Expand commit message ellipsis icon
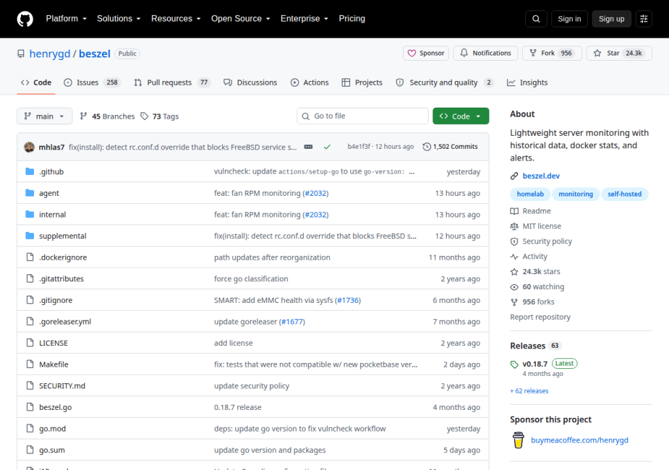This screenshot has height=470, width=669. tap(308, 147)
